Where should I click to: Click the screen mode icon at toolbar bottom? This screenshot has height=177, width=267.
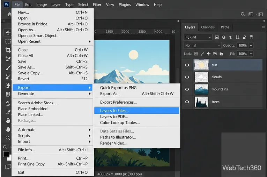coord(8,167)
